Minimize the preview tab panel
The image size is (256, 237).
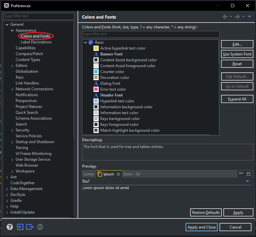pyautogui.click(x=241, y=174)
